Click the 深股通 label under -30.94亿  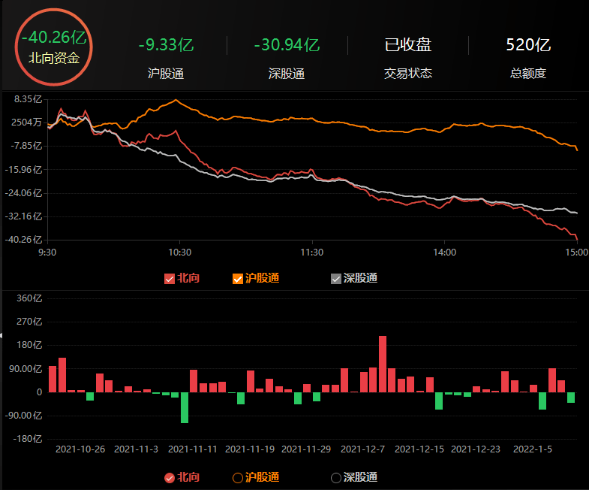pyautogui.click(x=287, y=74)
